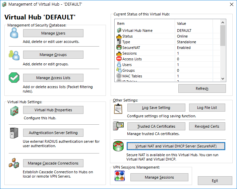Click the Cascade Connections network icon
The image size is (237, 189).
(x=14, y=164)
